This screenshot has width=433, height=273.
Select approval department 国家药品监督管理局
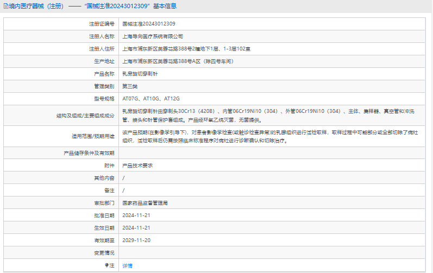click(x=145, y=203)
